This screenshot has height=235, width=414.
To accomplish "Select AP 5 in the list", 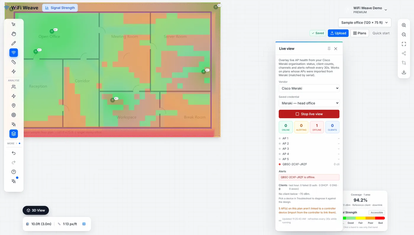I will pyautogui.click(x=309, y=159).
